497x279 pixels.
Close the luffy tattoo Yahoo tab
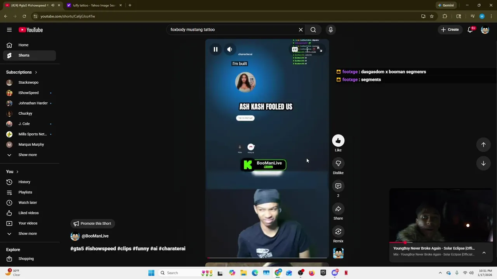coord(120,5)
